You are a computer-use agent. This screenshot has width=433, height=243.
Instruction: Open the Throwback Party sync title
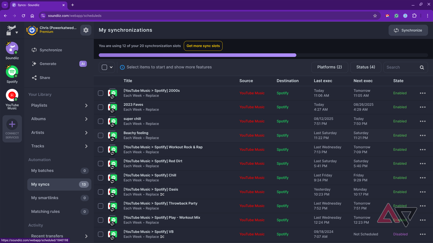point(160,203)
